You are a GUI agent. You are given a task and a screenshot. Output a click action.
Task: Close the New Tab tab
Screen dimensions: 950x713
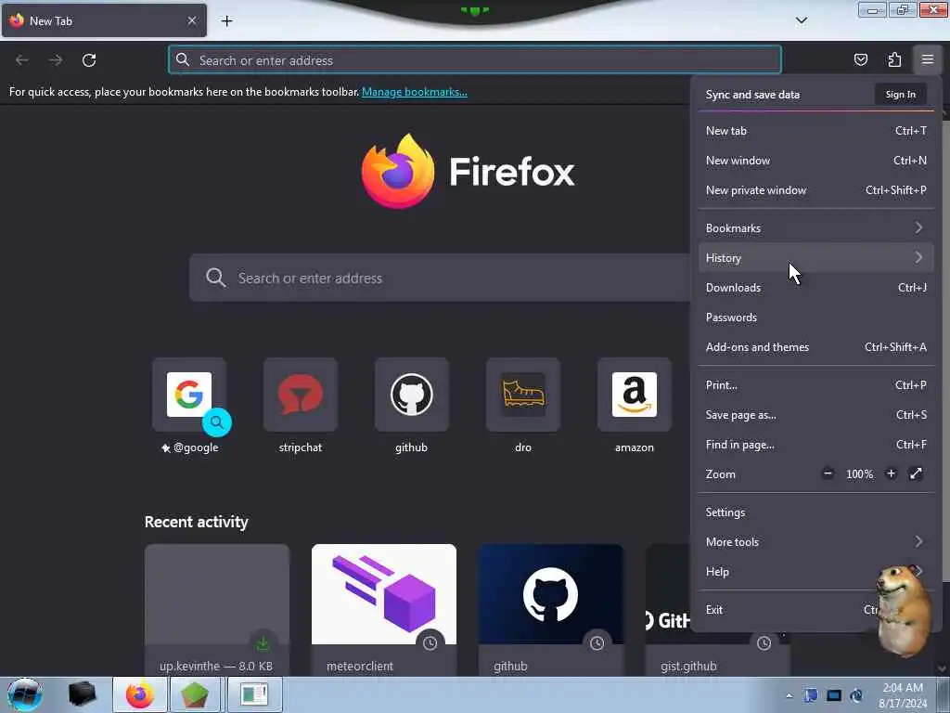point(191,20)
